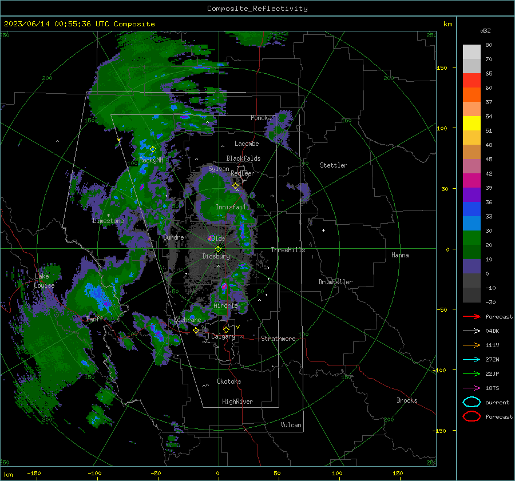Click the Lake Louise label

pyautogui.click(x=45, y=281)
